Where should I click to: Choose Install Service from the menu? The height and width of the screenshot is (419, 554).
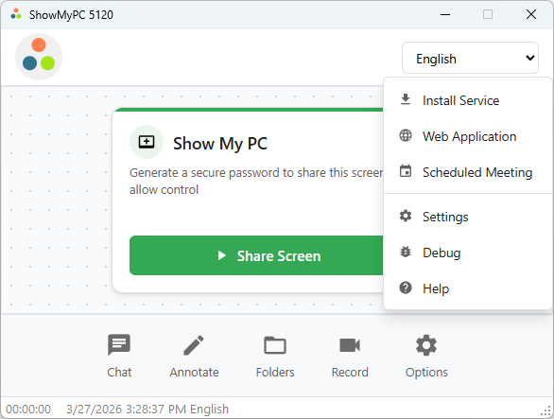click(x=468, y=100)
